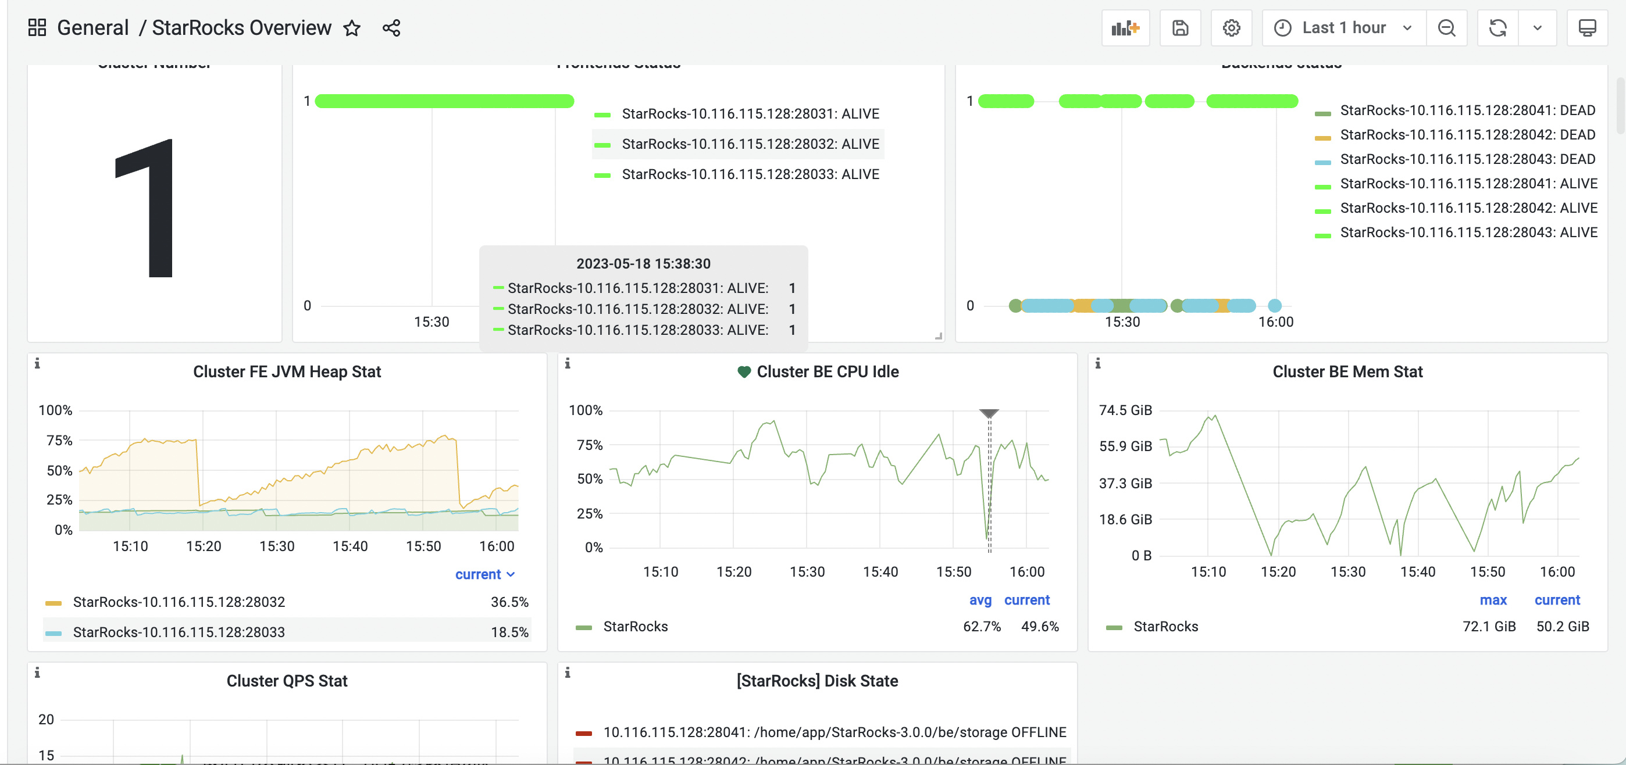Screen dimensions: 1626x765
Task: Change color of JVM heap 28032 series swatch
Action: pos(54,603)
